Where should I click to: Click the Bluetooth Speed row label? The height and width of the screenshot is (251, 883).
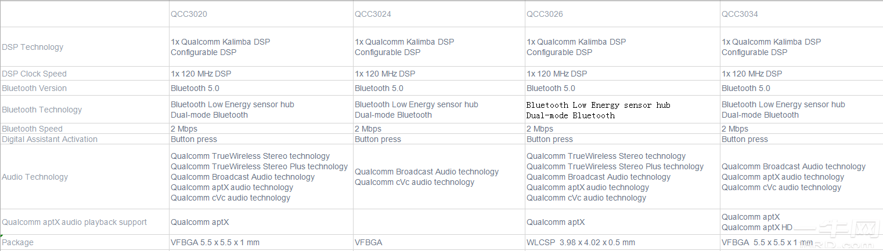[x=32, y=129]
